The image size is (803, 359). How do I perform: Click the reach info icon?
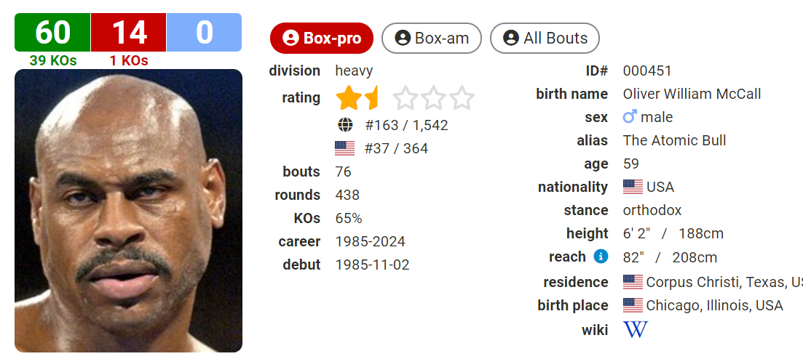pyautogui.click(x=601, y=257)
